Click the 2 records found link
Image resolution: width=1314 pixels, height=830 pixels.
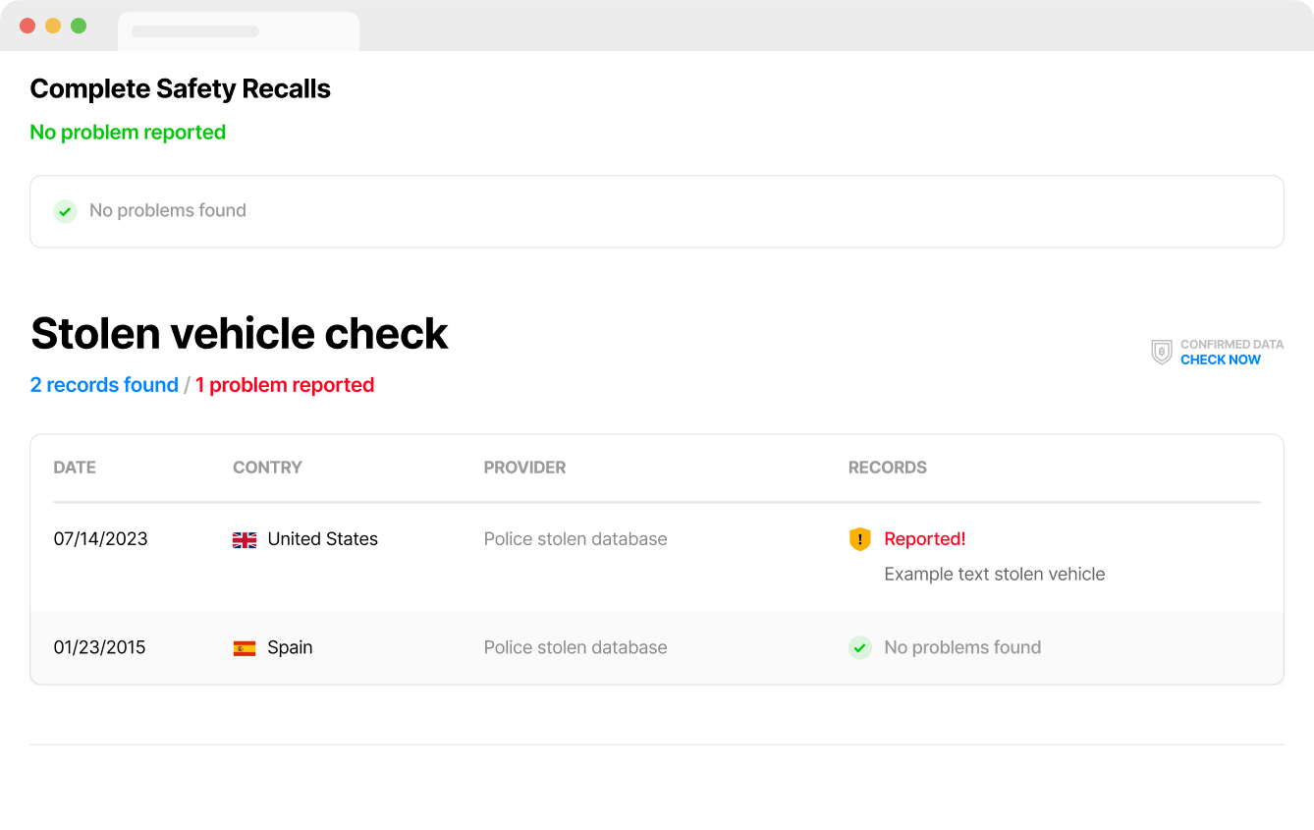104,385
